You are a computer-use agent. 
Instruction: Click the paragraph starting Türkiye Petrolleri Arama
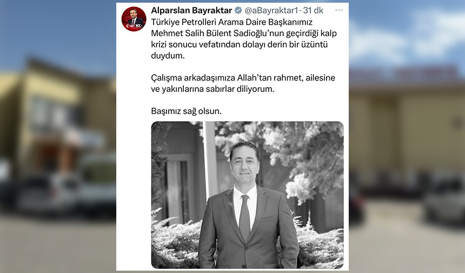[244, 38]
